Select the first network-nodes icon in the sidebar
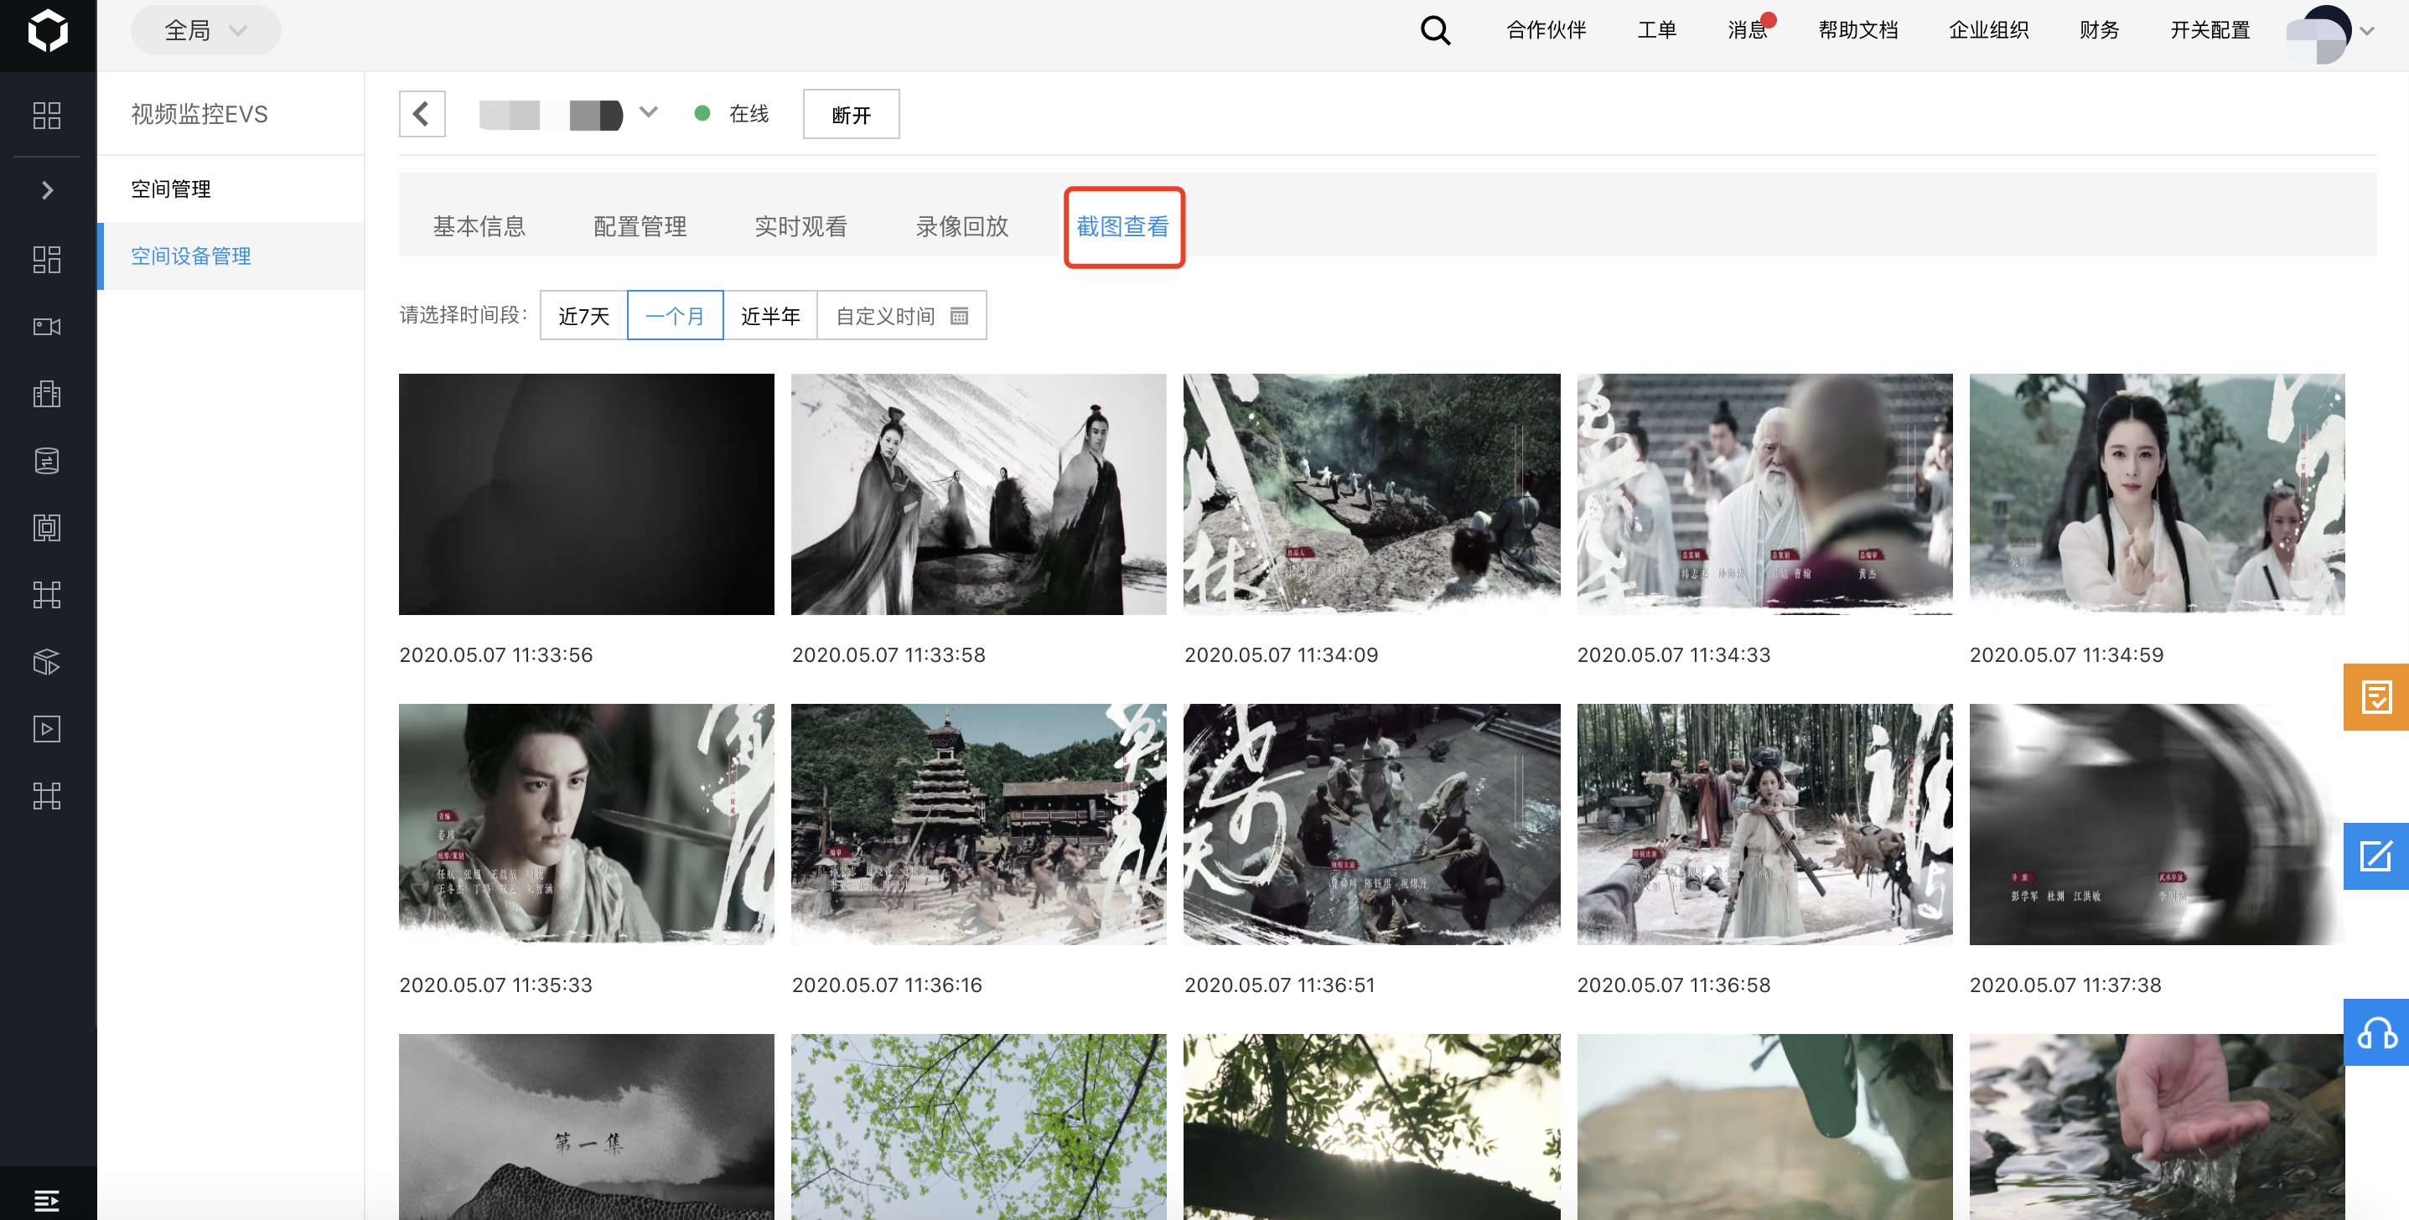Image resolution: width=2409 pixels, height=1220 pixels. coord(47,595)
